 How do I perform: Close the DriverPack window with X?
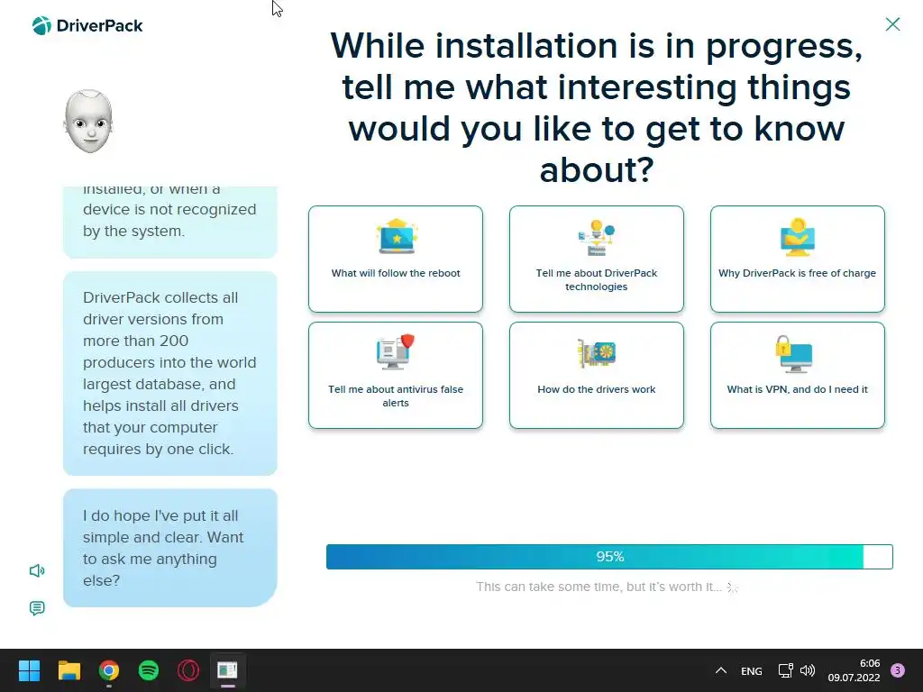pyautogui.click(x=892, y=24)
